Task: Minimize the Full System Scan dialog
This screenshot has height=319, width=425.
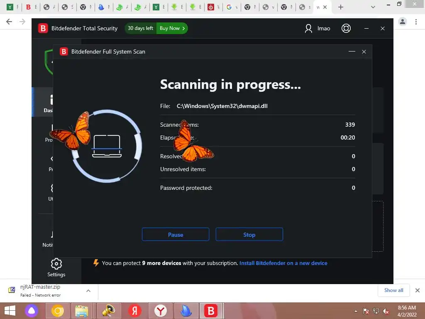Action: coord(352,52)
